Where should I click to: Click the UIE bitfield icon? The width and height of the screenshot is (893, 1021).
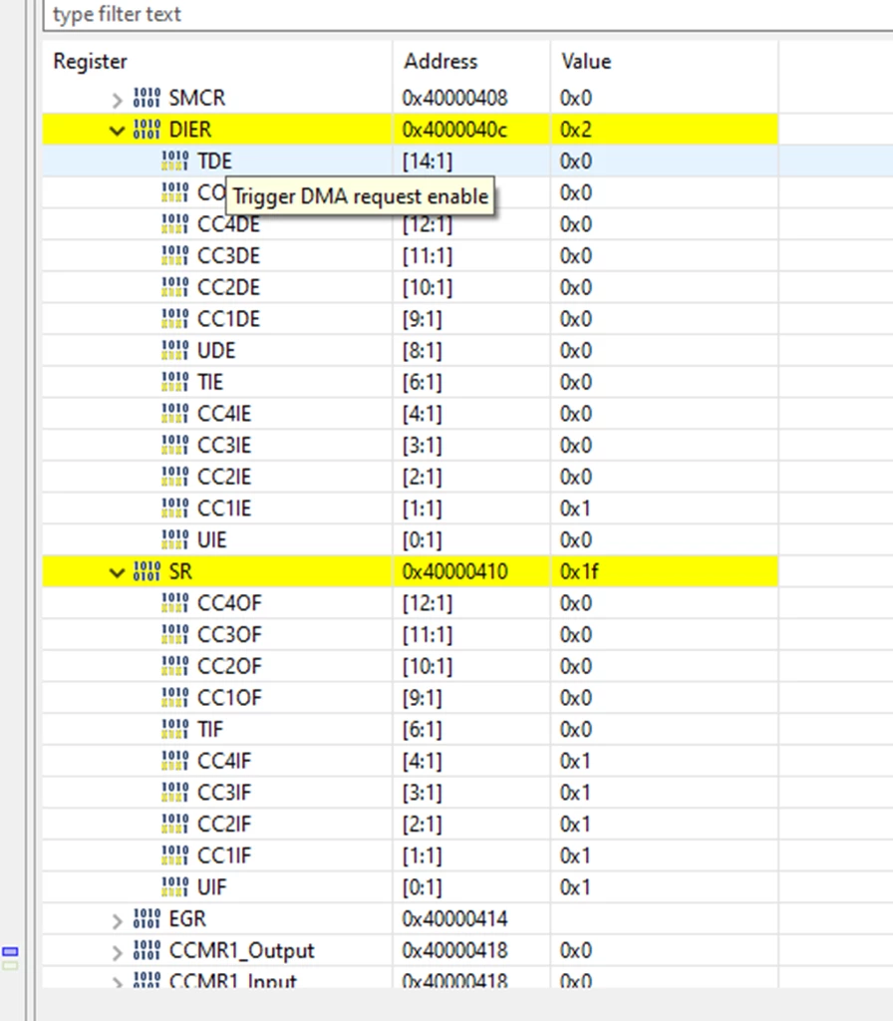pos(175,539)
